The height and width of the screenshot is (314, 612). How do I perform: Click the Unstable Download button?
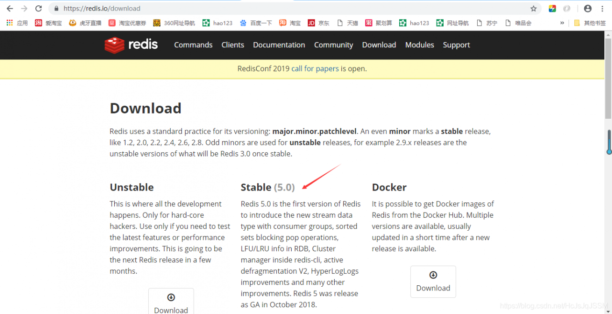tap(171, 301)
